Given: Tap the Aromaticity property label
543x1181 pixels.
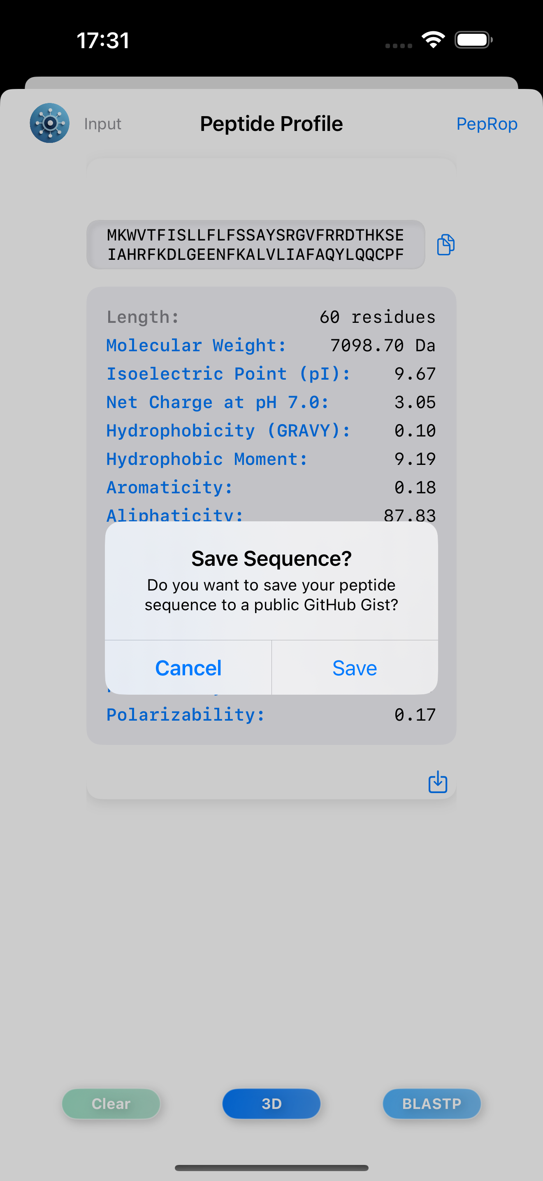Looking at the screenshot, I should click(x=170, y=487).
